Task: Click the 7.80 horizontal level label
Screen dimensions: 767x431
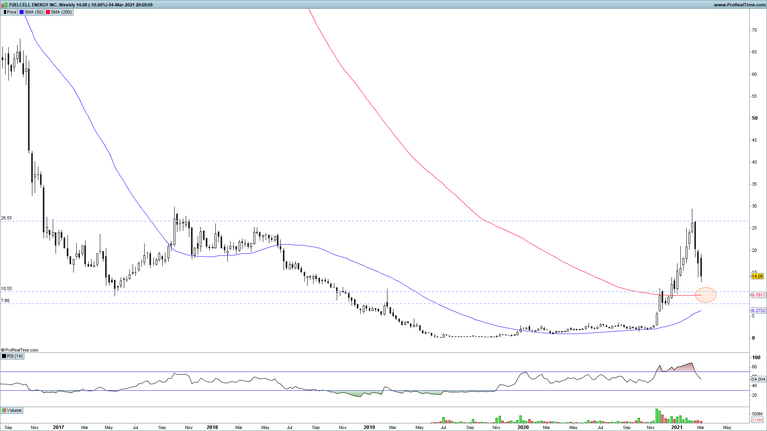Action: click(5, 301)
